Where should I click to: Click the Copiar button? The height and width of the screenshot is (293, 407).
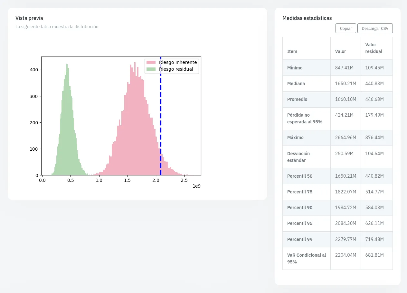pyautogui.click(x=346, y=28)
